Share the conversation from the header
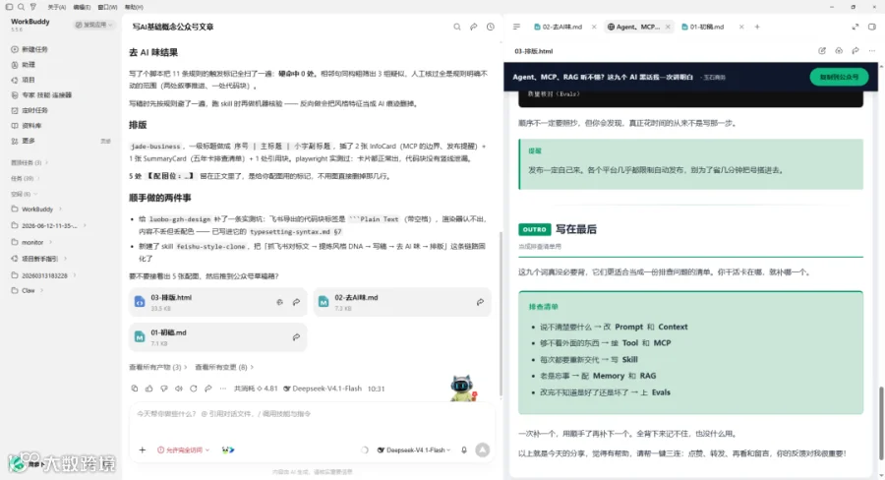885x480 pixels. (x=474, y=27)
